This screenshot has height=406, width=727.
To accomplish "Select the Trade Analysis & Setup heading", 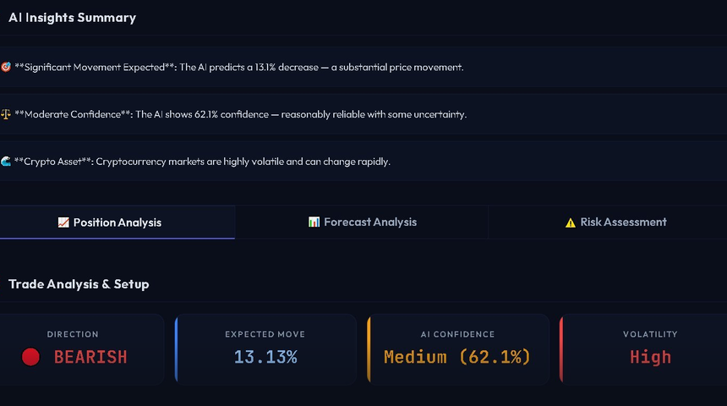I will [x=79, y=284].
